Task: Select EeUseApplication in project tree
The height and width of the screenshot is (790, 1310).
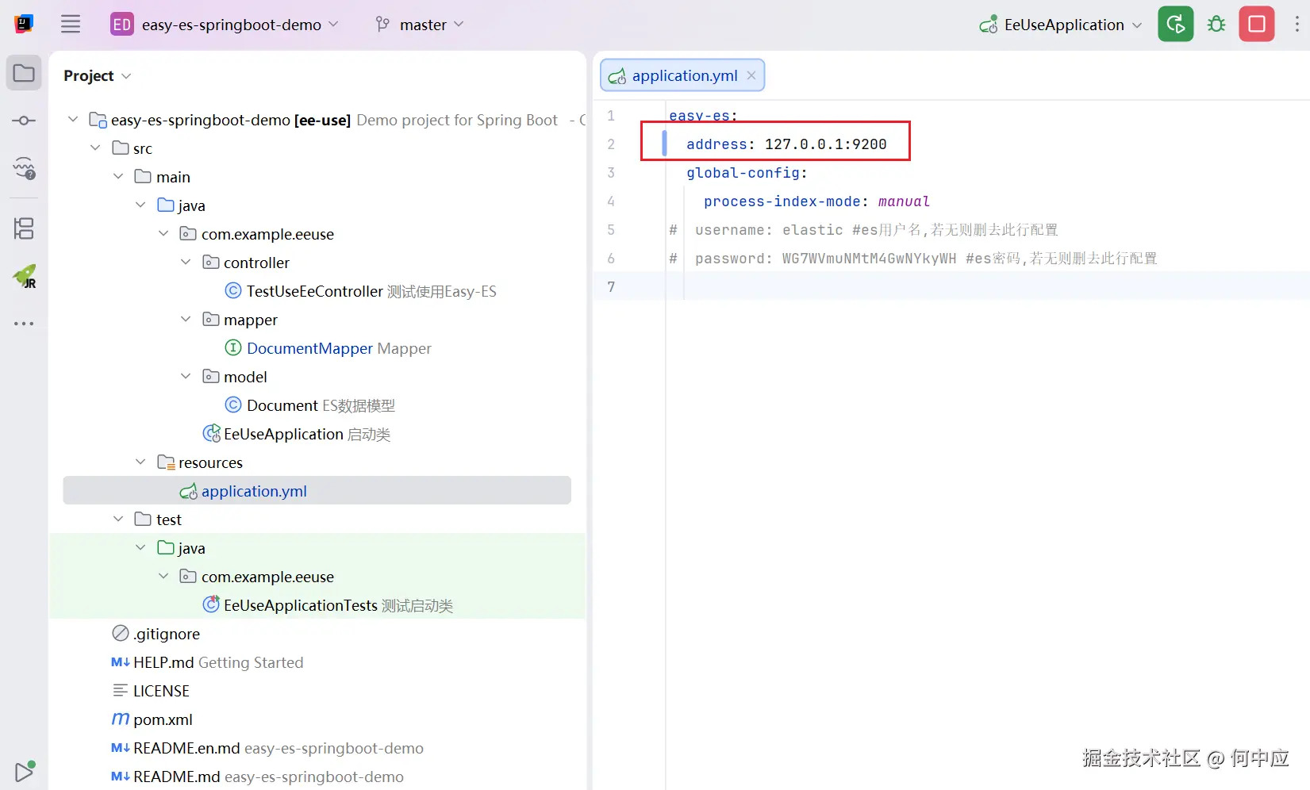Action: point(283,434)
